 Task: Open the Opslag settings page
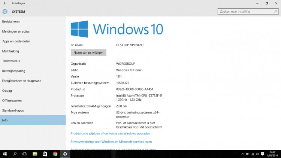pos(7,91)
